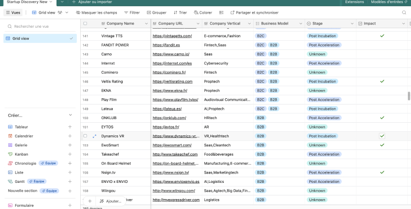Add a new Calendrier view with plus icon
411x209 pixels.
click(70, 136)
